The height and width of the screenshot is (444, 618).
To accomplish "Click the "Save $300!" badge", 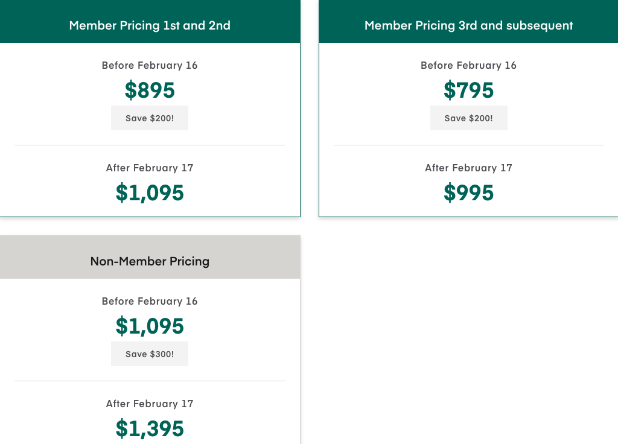I will 150,354.
